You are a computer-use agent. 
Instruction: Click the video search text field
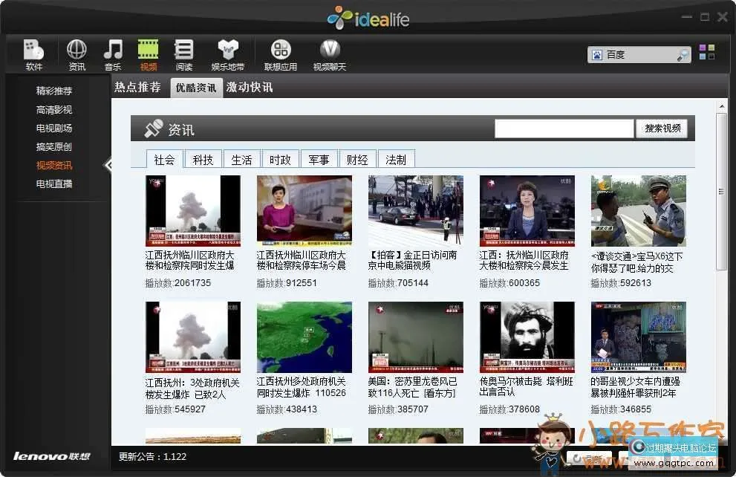(564, 128)
